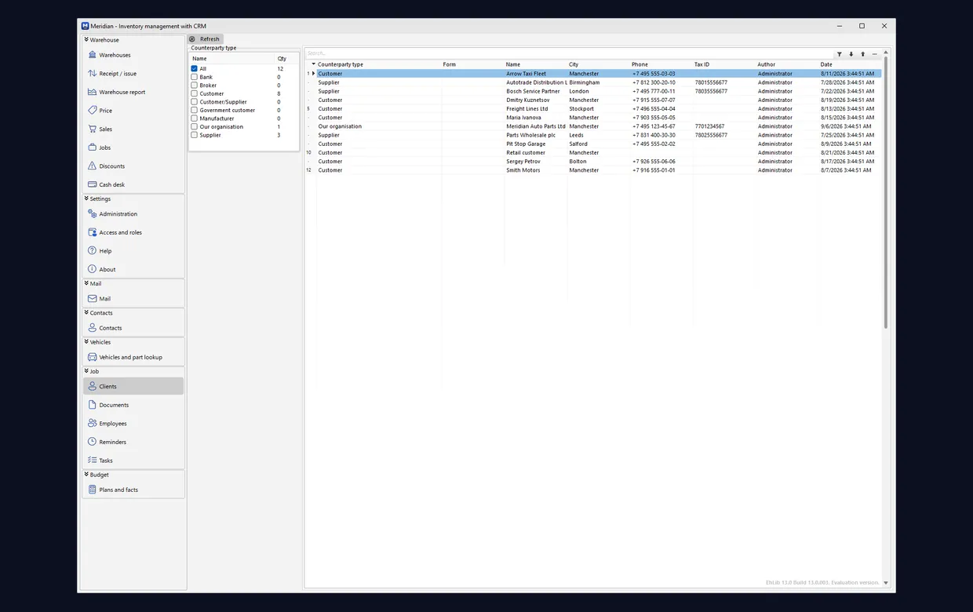Open the Warehouses section icon
Image resolution: width=973 pixels, height=612 pixels.
pyautogui.click(x=93, y=55)
